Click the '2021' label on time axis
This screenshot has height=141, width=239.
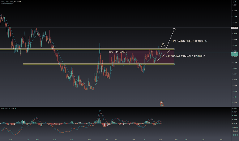click(160, 139)
